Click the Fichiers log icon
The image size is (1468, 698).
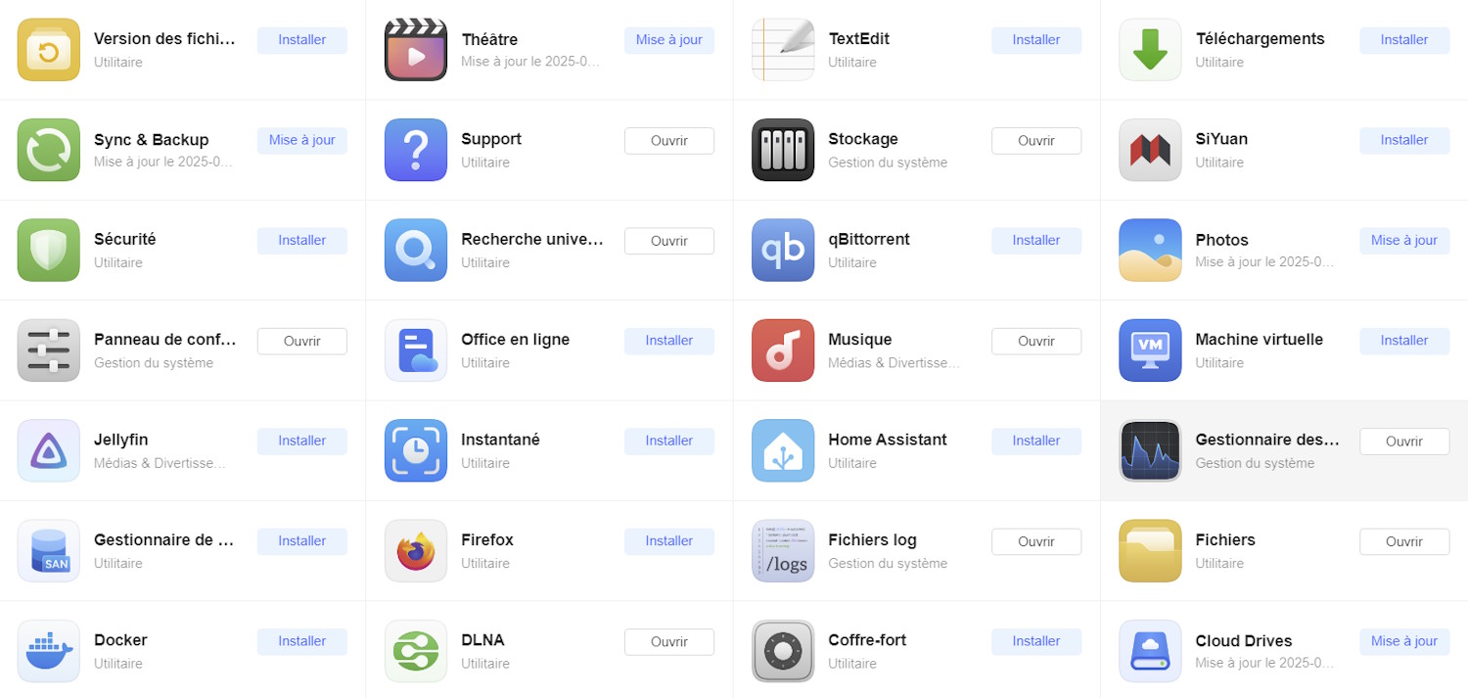coord(783,551)
